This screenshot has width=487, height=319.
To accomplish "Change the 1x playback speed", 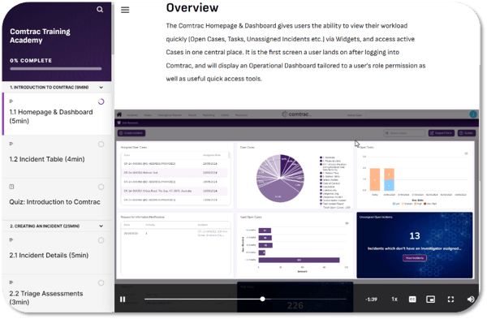I will coord(394,300).
